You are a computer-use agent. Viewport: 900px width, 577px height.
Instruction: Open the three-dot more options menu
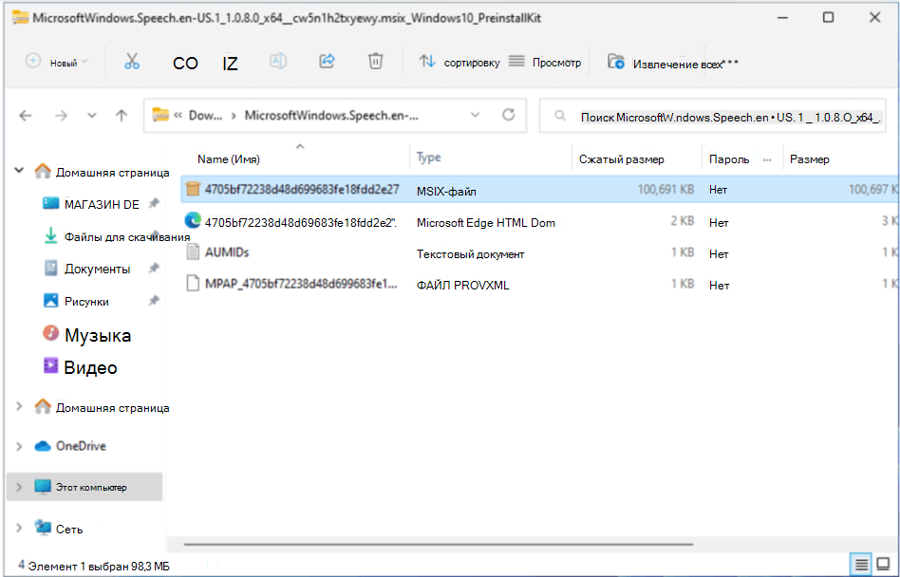731,63
